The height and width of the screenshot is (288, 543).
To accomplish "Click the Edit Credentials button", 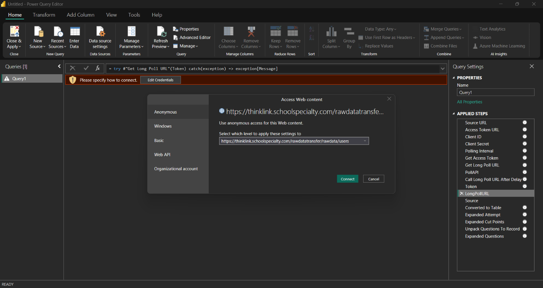I will [x=161, y=80].
